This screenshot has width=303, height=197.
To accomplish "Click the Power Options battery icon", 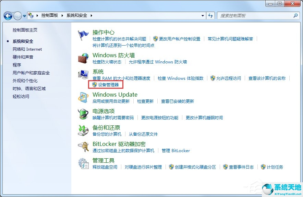I will coord(83,114).
